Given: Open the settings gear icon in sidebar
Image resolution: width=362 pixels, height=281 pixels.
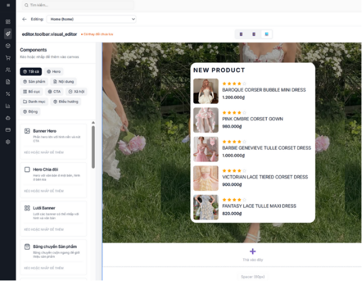Looking at the screenshot, I should (x=8, y=142).
